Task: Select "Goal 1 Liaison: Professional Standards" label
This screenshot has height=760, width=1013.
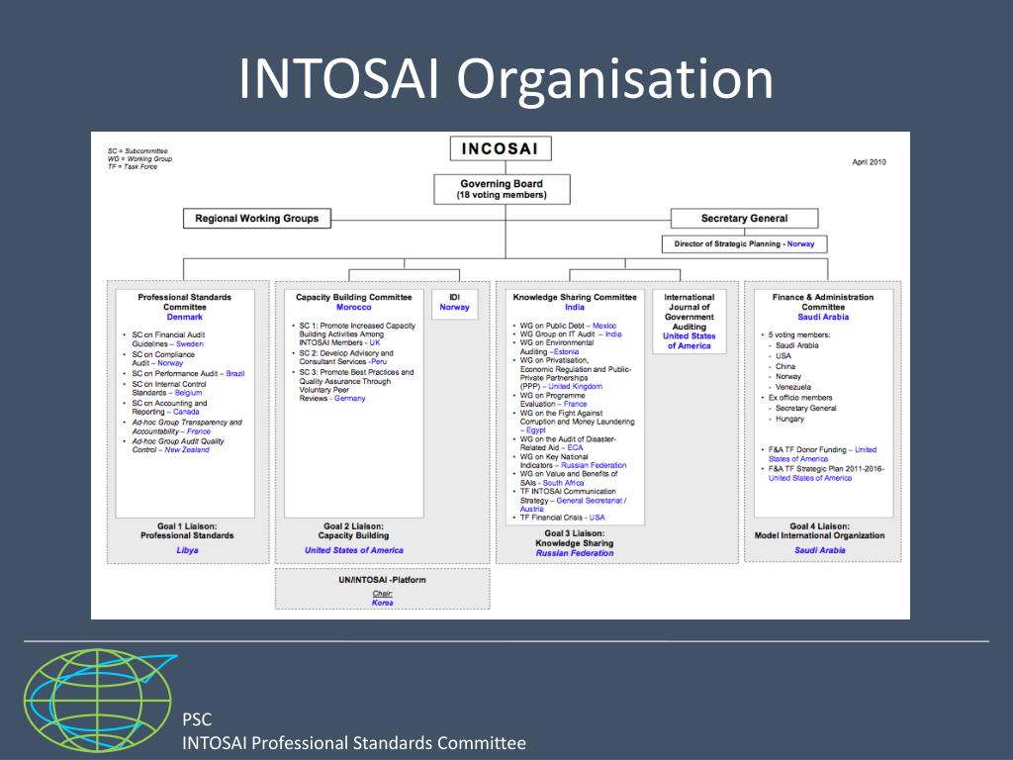Action: coord(187,531)
